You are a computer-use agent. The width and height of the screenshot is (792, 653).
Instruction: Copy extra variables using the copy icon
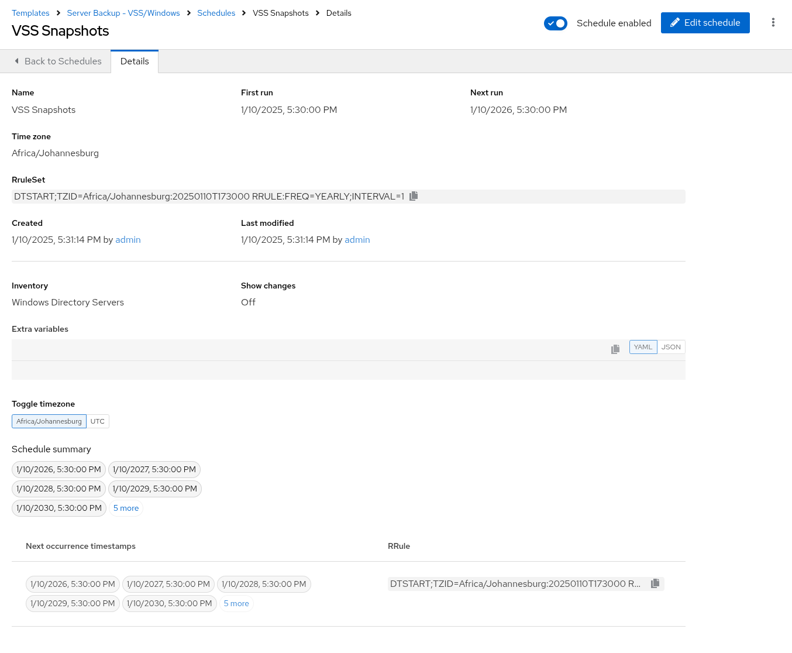tap(615, 349)
